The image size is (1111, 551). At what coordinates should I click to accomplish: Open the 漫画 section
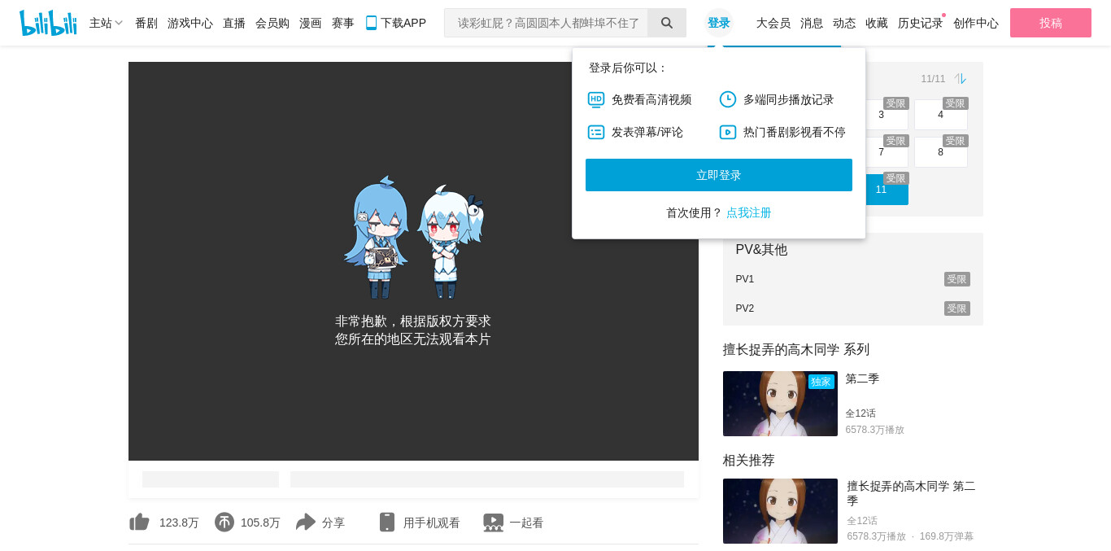coord(311,23)
